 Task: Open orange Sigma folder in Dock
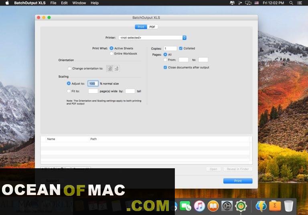(x=275, y=206)
